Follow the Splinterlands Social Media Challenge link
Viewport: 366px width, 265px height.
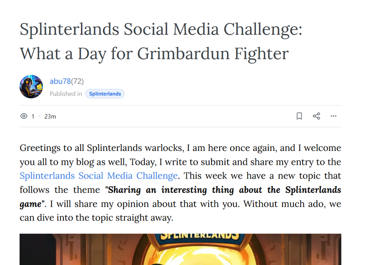tap(99, 176)
